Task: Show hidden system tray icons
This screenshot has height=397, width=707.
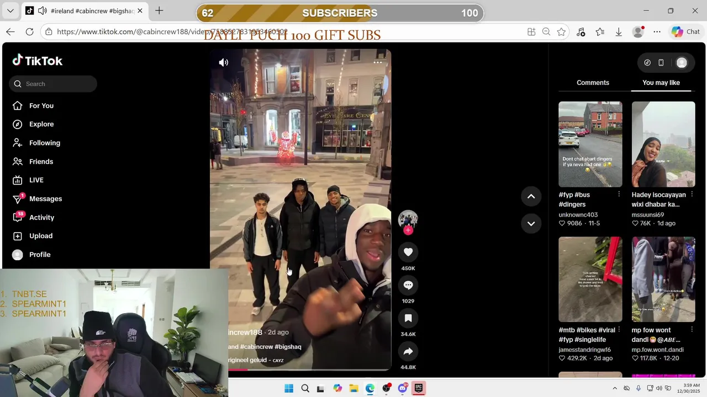Action: tap(615, 388)
